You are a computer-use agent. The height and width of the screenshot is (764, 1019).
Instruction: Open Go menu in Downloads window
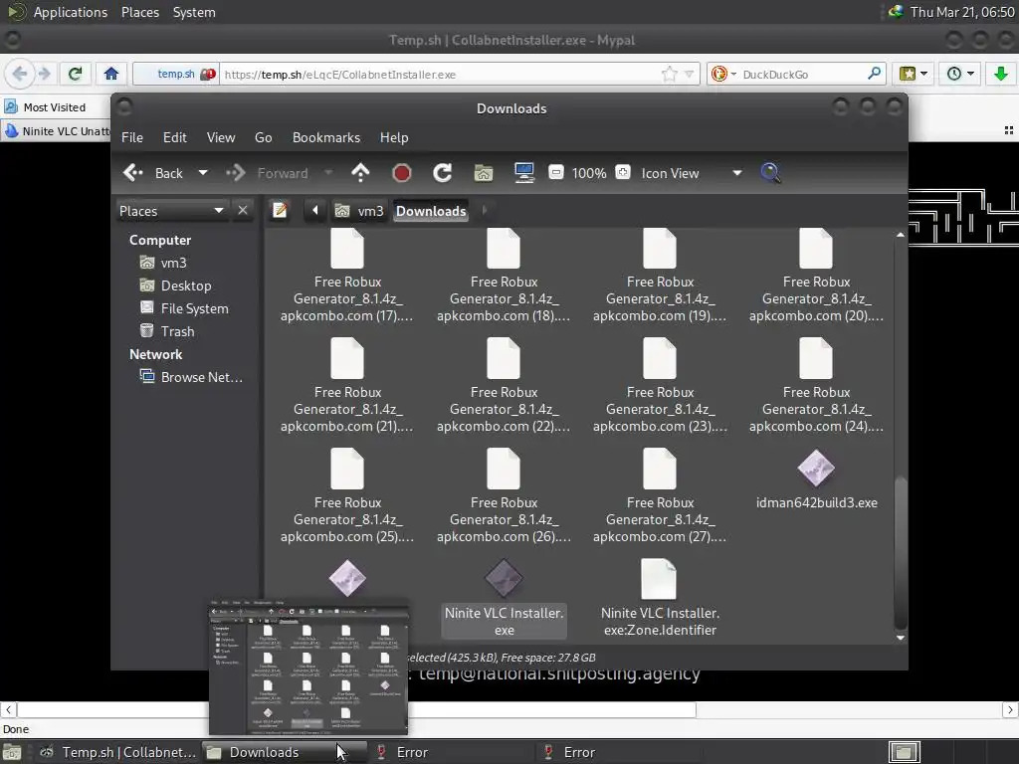[263, 137]
